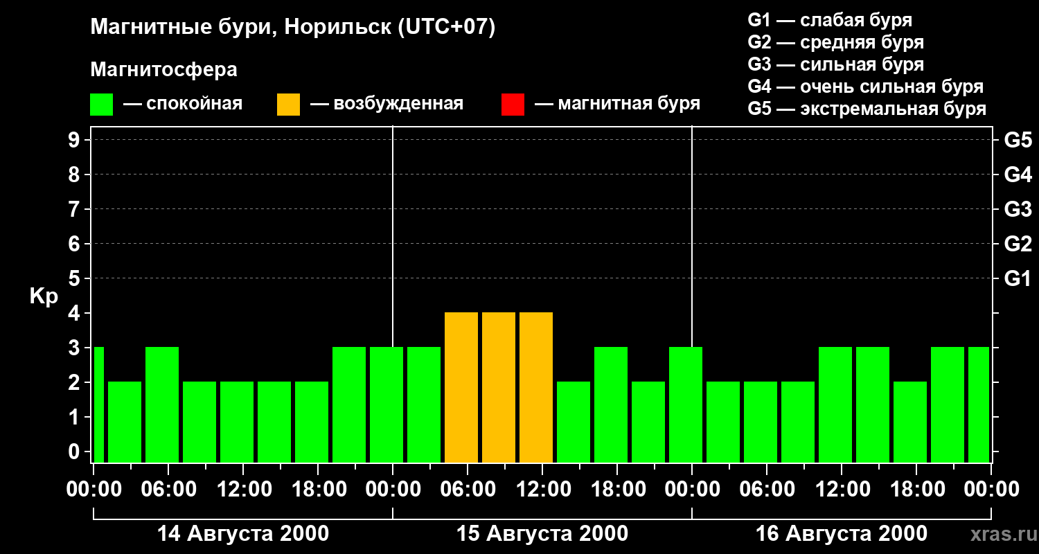
Task: Click the line 'G3 — сильная буря'
Action: coord(836,64)
